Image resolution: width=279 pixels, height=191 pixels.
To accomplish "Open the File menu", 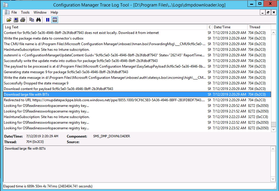I will (14, 12).
